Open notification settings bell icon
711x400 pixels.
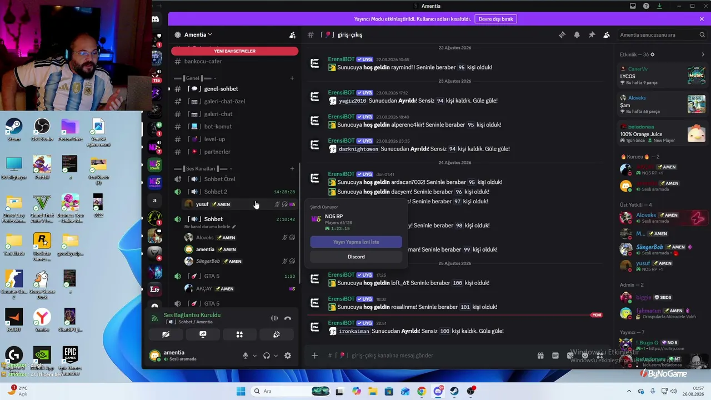coord(577,34)
